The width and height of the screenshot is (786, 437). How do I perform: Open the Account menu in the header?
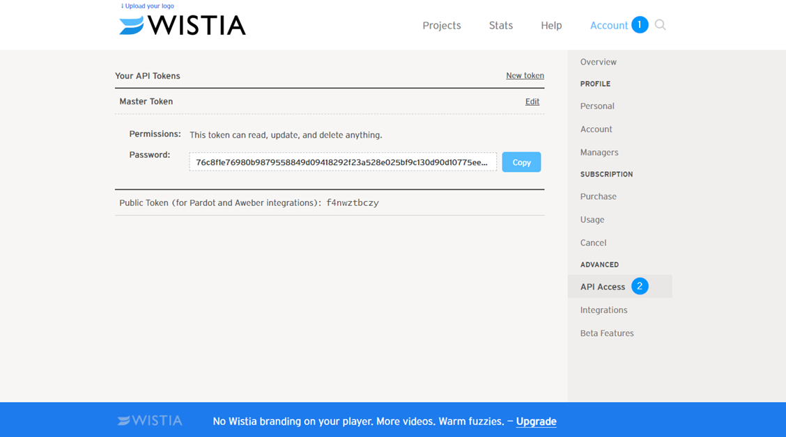pos(608,26)
